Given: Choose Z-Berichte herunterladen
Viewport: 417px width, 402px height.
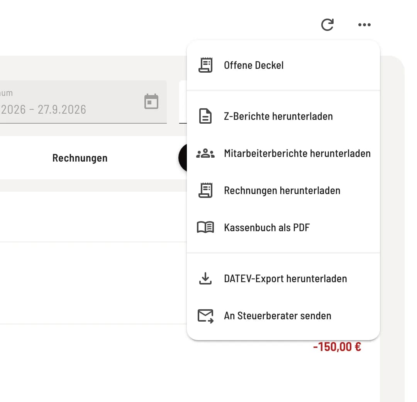Looking at the screenshot, I should tap(283, 116).
